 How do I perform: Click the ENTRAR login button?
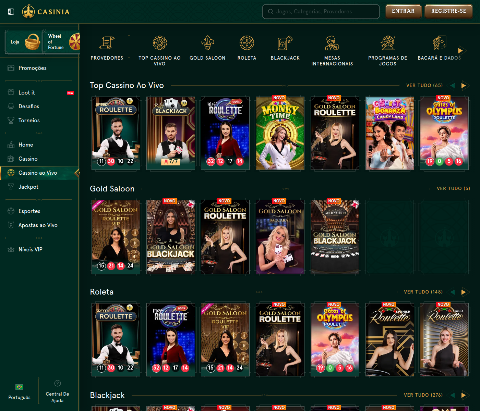point(403,11)
